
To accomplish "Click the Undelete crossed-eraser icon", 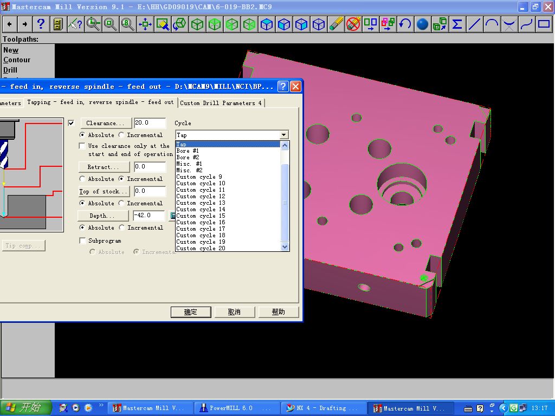I will click(x=353, y=24).
